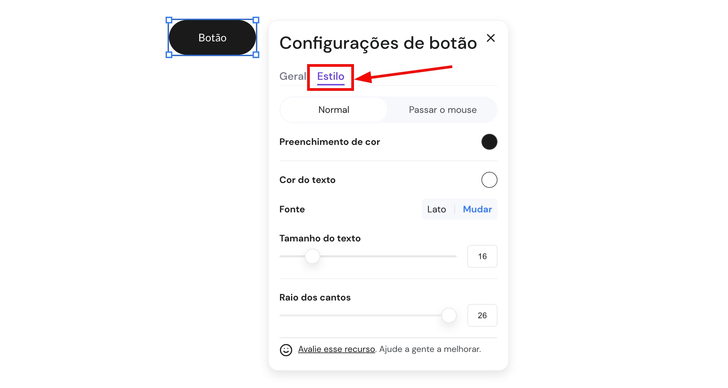The width and height of the screenshot is (728, 388).
Task: Click the Raio dos cantos slider handle
Action: tap(449, 316)
